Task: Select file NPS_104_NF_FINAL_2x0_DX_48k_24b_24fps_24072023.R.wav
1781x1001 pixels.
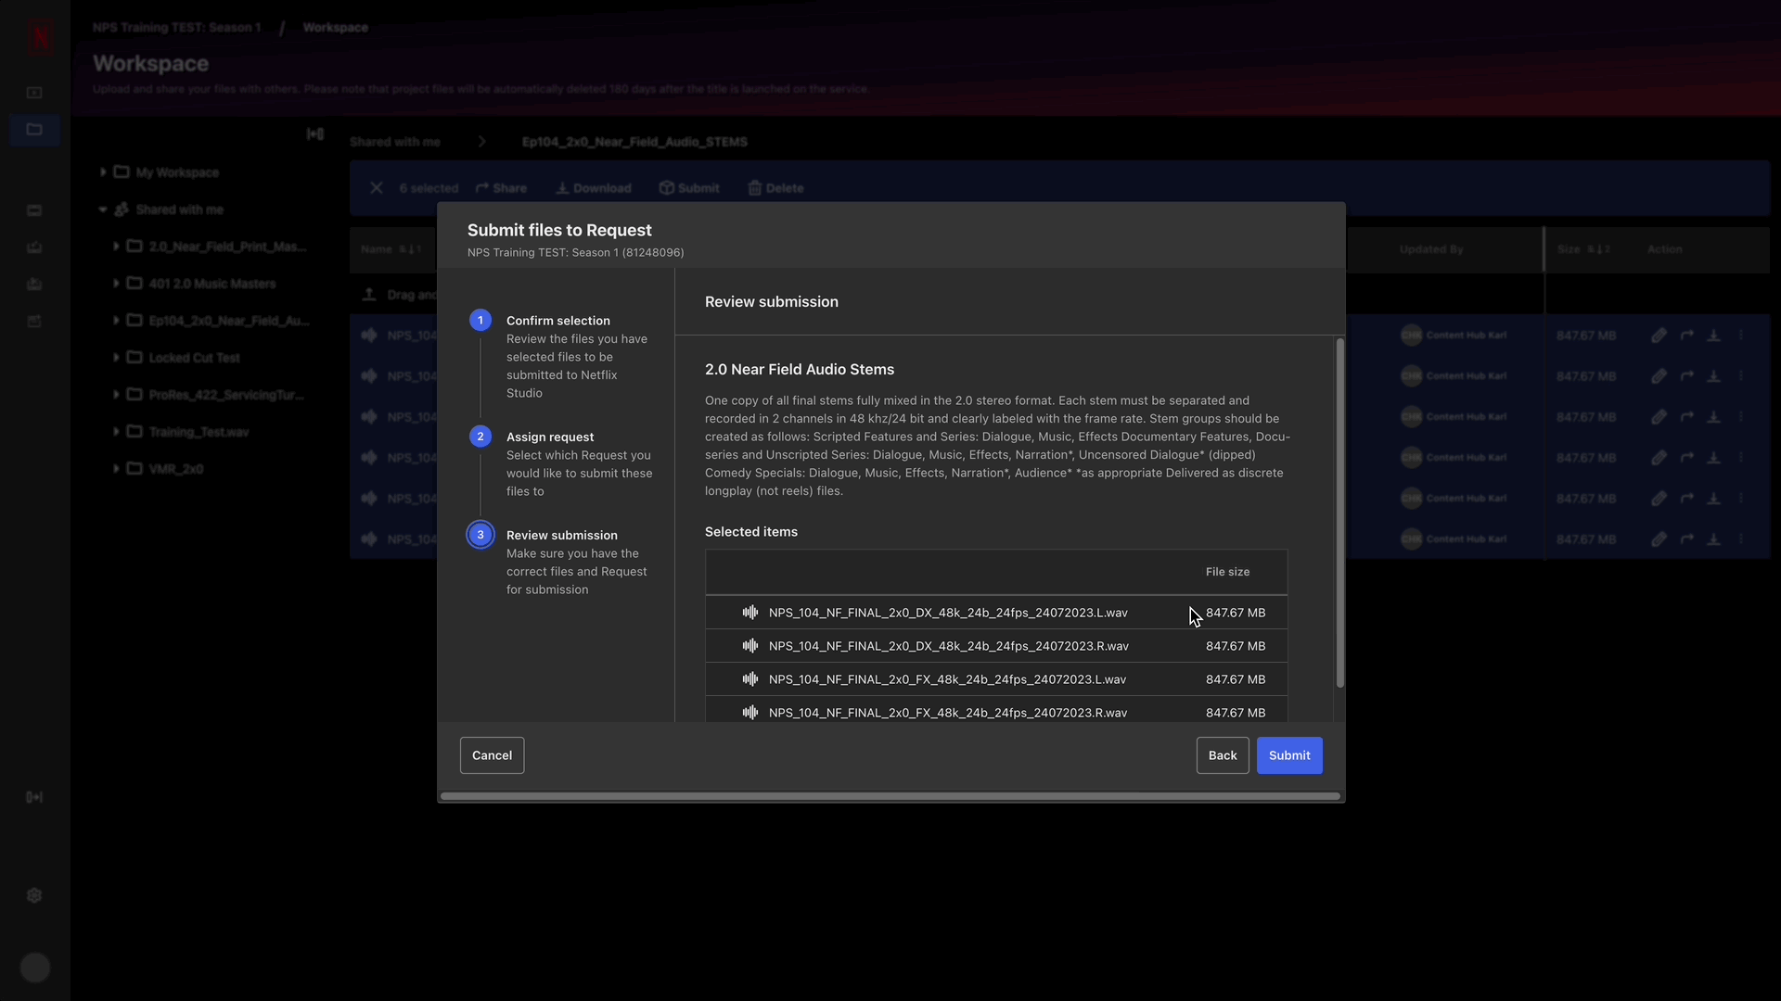Action: click(x=996, y=646)
